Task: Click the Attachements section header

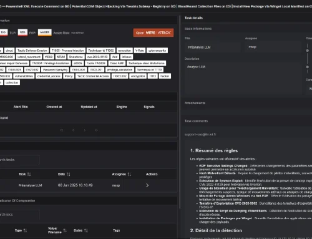Action: 195,103
